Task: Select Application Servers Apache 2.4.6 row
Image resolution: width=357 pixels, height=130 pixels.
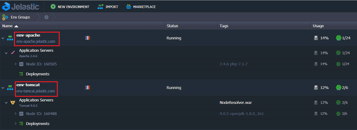Action: point(178,53)
